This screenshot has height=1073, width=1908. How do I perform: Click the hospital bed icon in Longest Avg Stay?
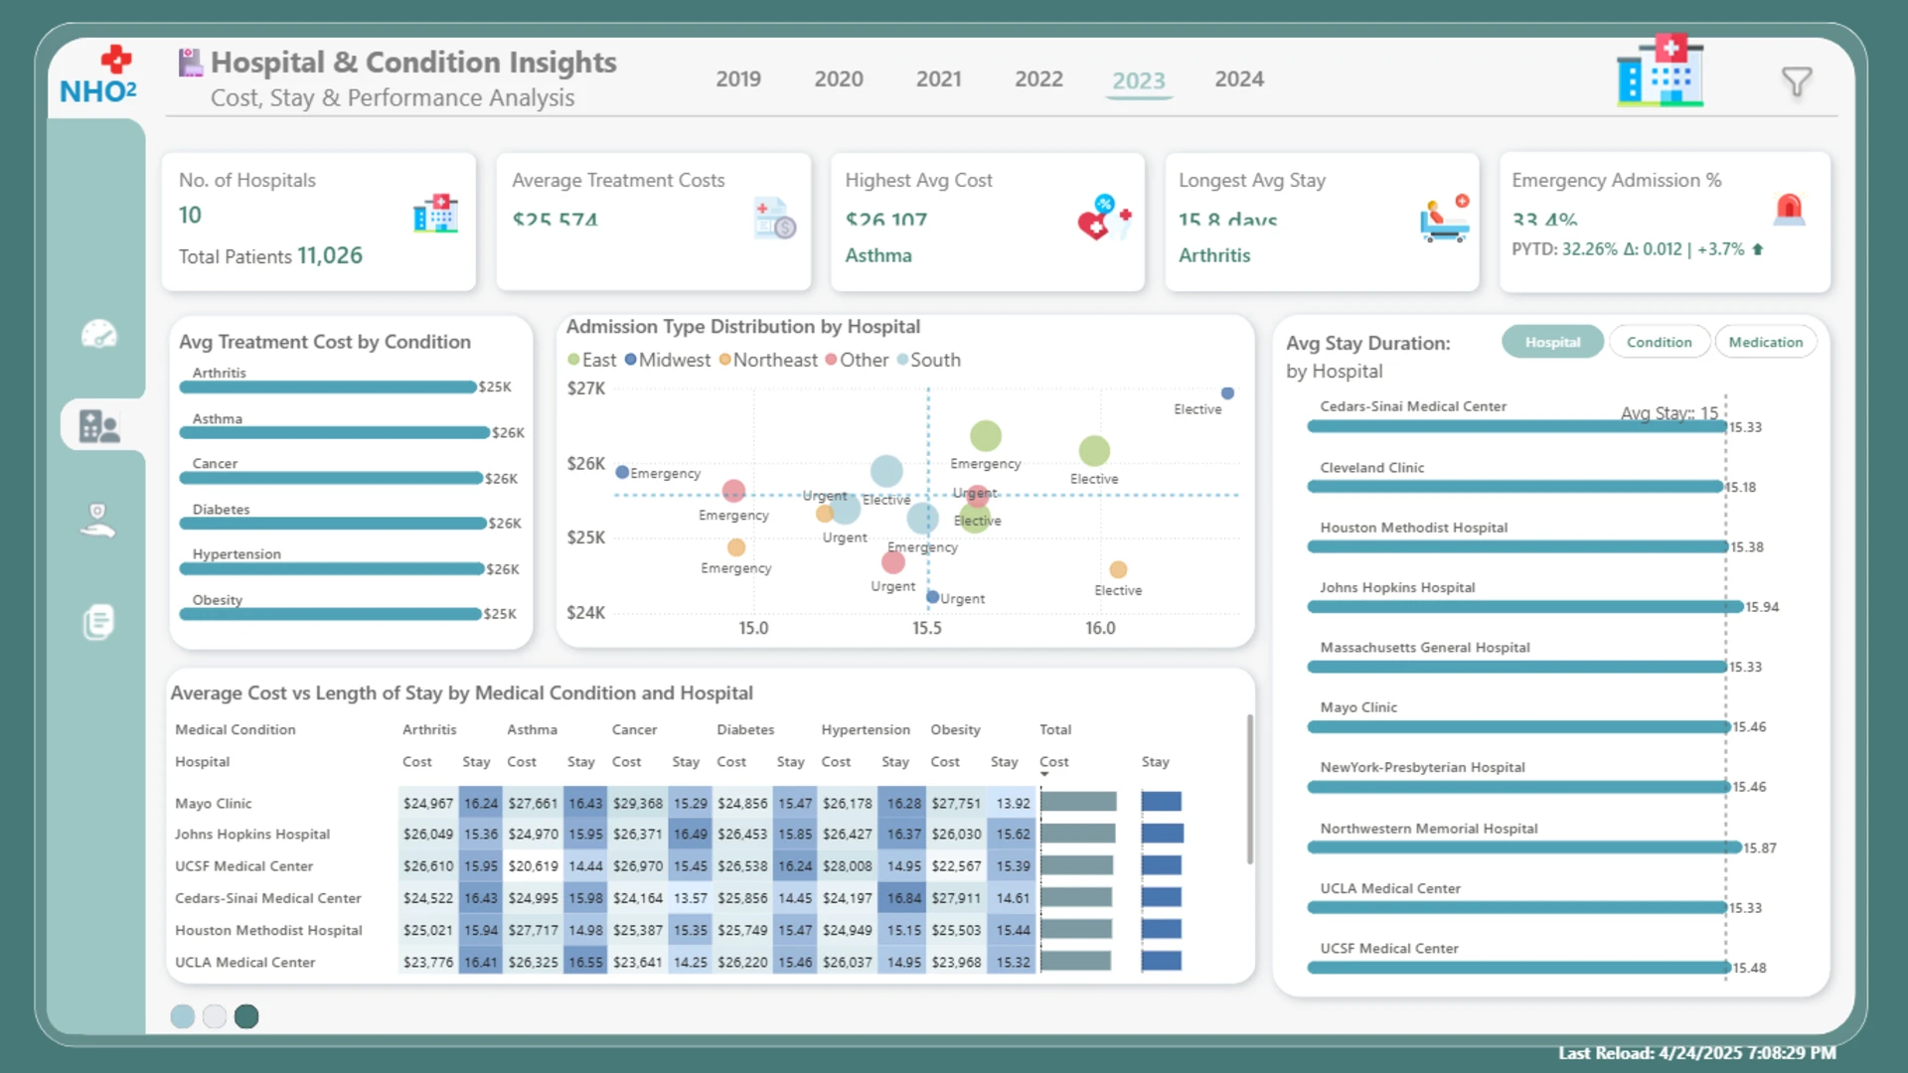(1445, 219)
